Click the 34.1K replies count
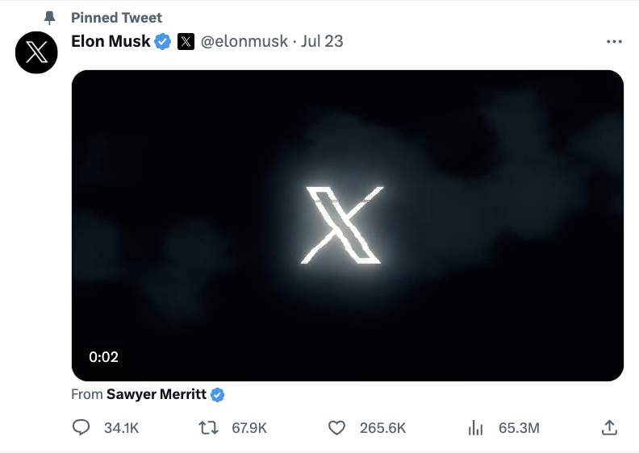The image size is (639, 453). [x=122, y=427]
